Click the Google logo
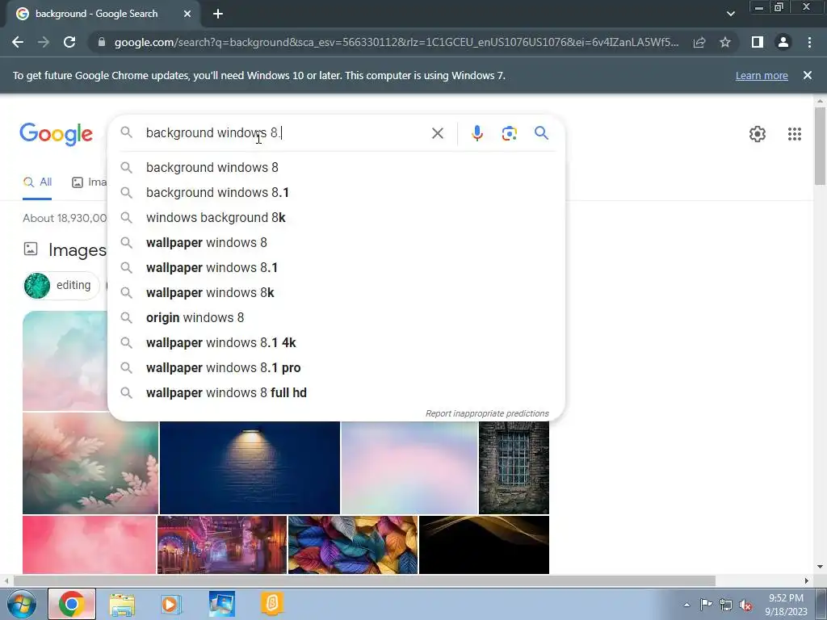Image resolution: width=827 pixels, height=620 pixels. tap(56, 134)
